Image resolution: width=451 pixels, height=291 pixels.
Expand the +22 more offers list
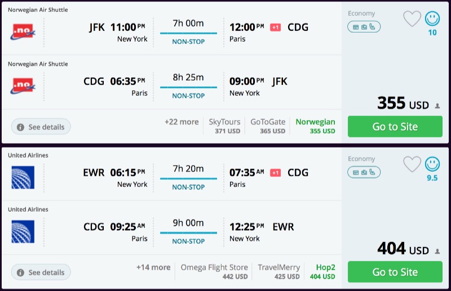pos(182,122)
